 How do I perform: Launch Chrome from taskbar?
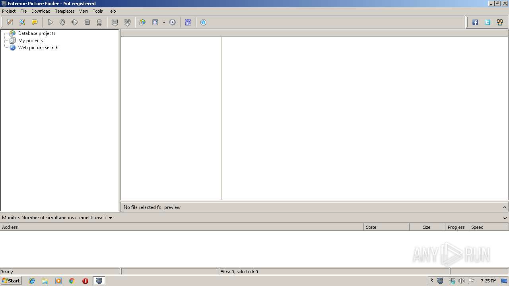(72, 281)
